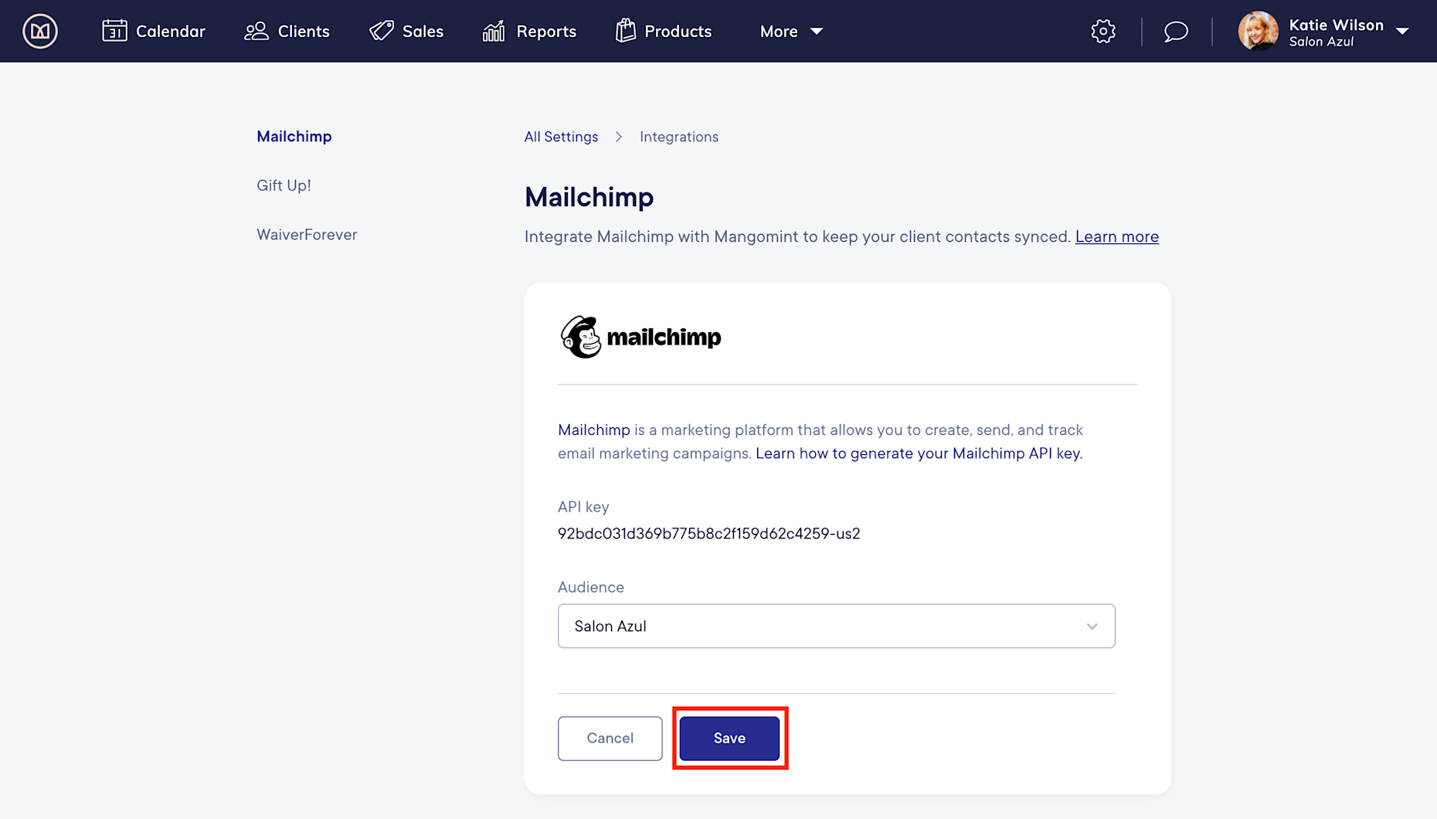Open the Products menu item
This screenshot has height=819, width=1437.
[x=664, y=31]
